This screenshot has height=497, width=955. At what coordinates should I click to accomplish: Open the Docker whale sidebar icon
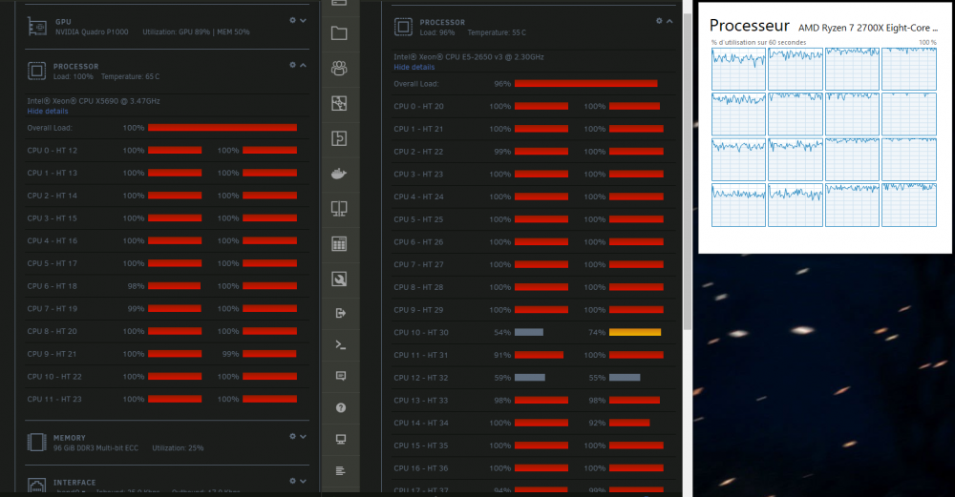339,174
